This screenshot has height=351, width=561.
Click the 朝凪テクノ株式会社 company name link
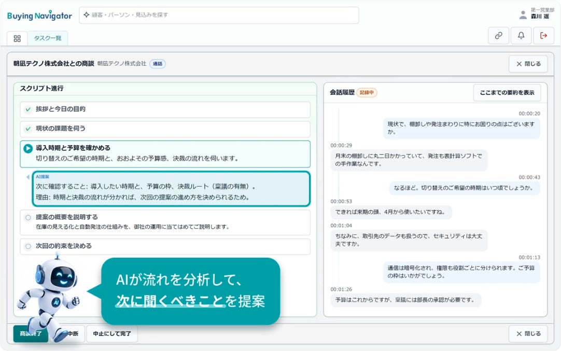click(122, 64)
